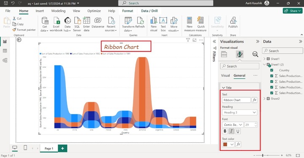This screenshot has height=158, width=304.
Task: Switch to Insert ribbon tab
Action: tap(40, 11)
